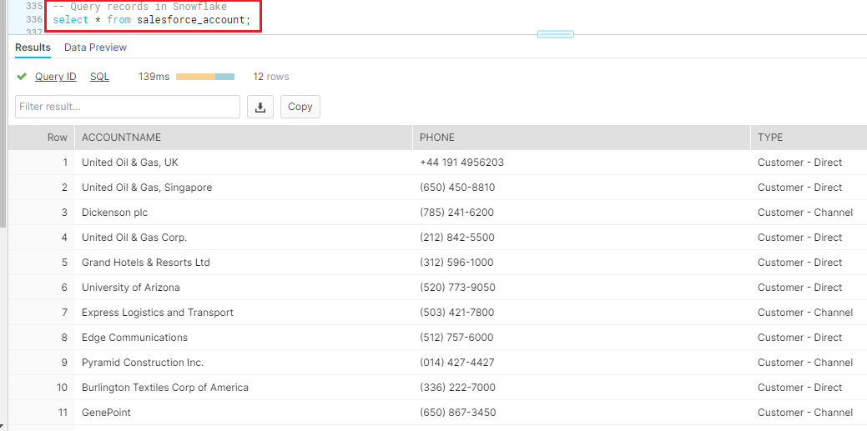
Task: Select the Results tab
Action: coord(33,48)
